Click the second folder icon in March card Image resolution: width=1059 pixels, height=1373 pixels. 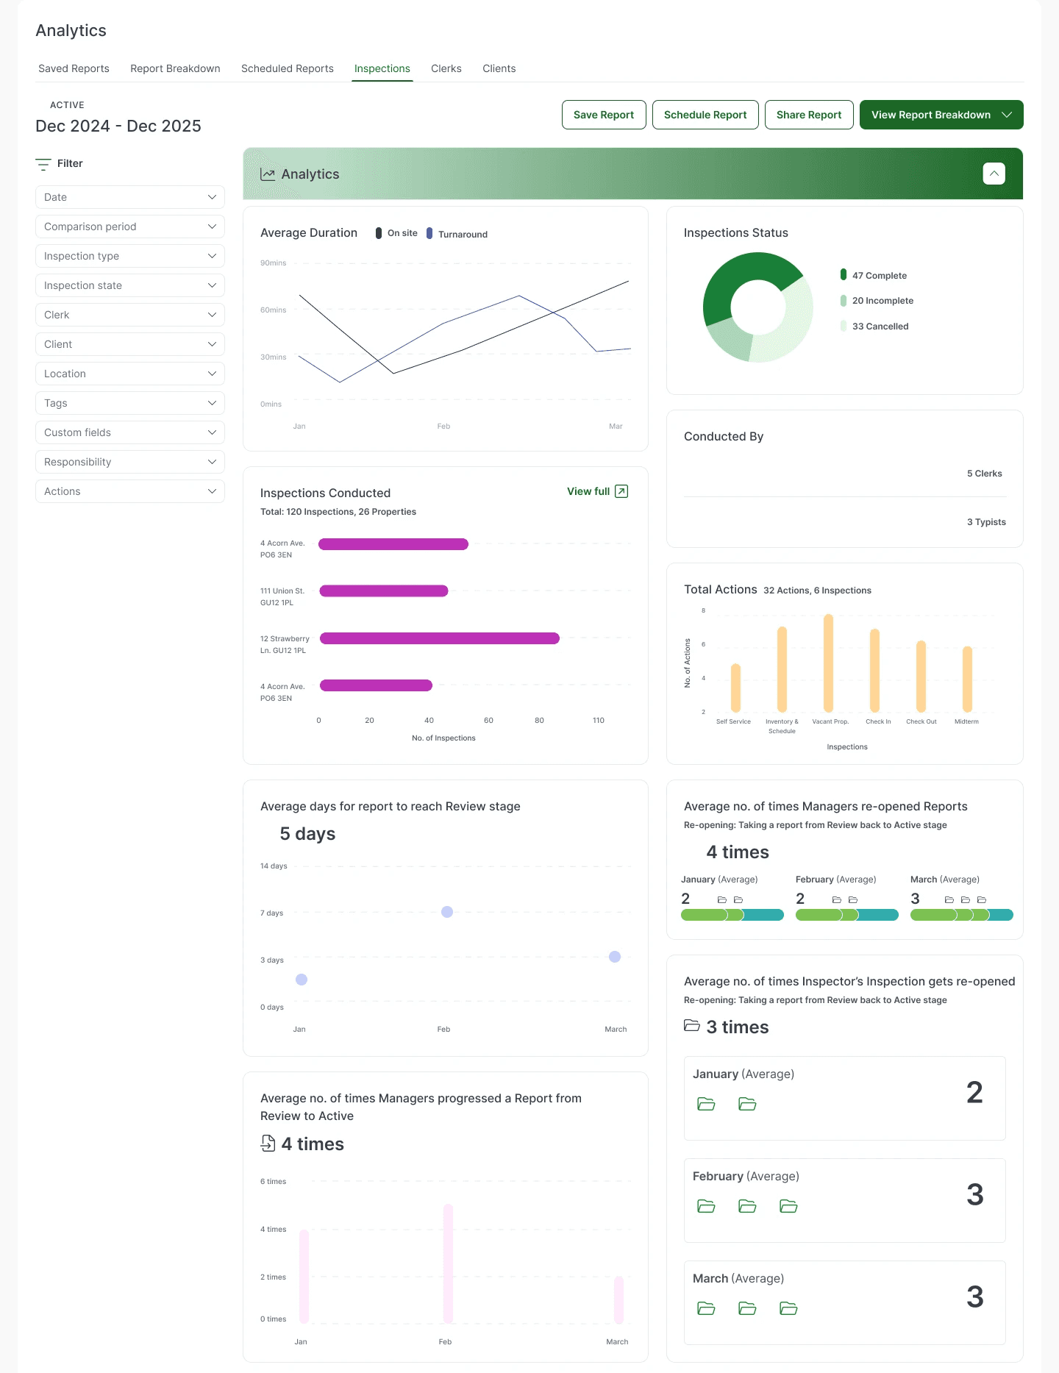coord(747,1308)
